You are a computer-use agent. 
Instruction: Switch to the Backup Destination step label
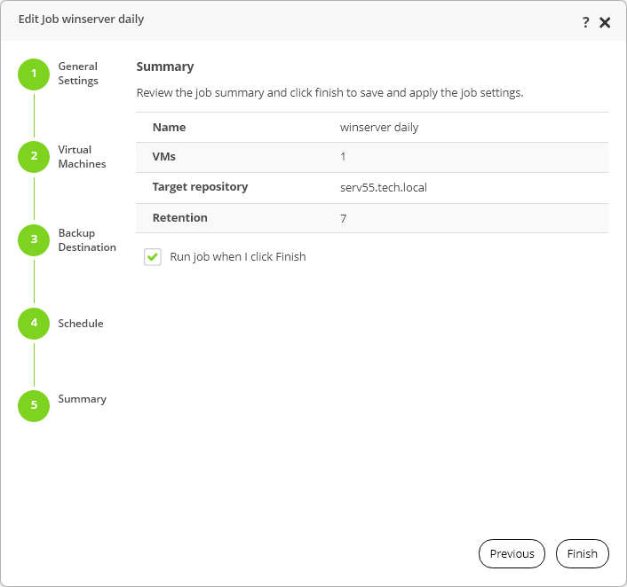(87, 240)
